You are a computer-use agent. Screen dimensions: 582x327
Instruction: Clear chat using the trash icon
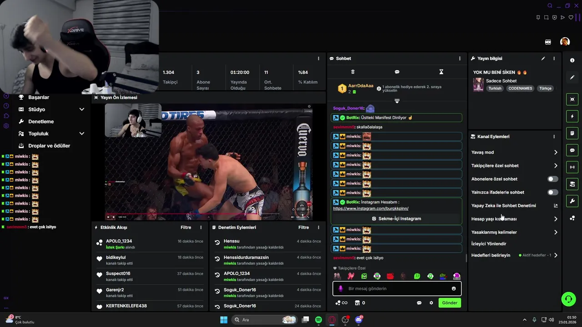coord(353,72)
